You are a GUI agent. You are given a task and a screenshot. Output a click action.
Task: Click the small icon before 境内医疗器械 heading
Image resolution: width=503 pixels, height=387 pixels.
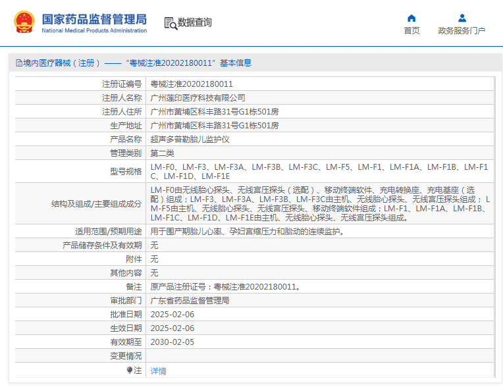pos(18,63)
